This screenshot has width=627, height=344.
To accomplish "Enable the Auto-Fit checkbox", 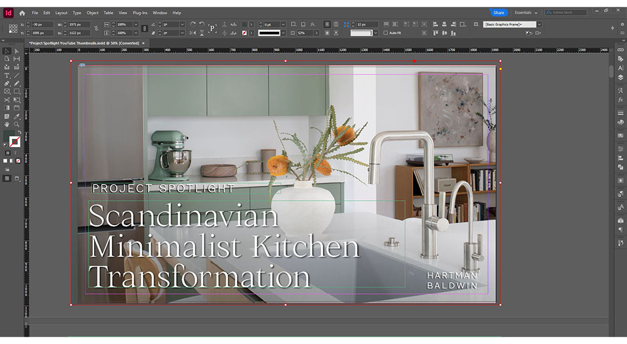I will tap(386, 33).
